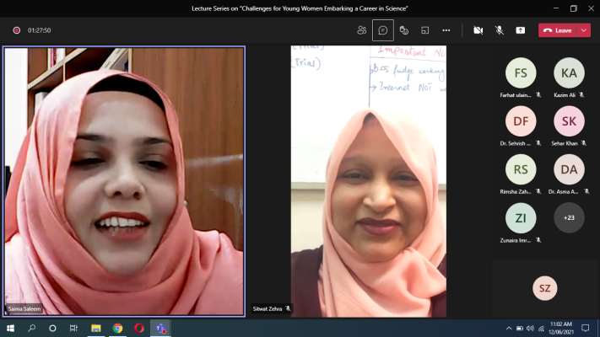The height and width of the screenshot is (337, 600).
Task: Click the recording indicator icon
Action: pyautogui.click(x=16, y=30)
